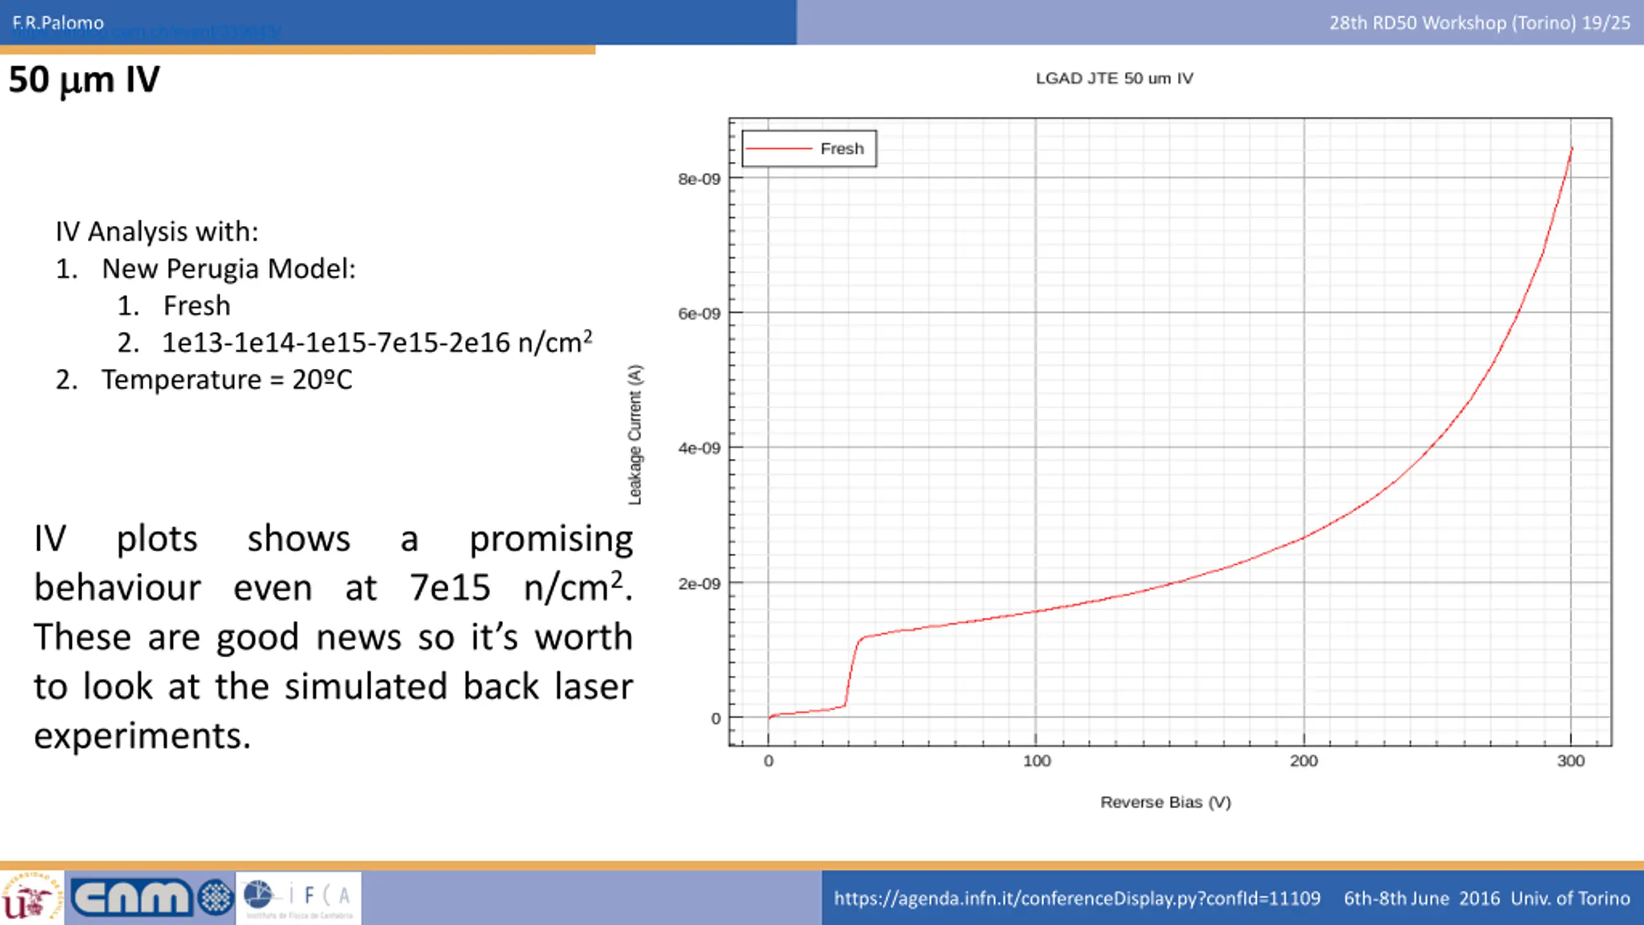Click the 'New Perugia Model:' list item
1644x925 pixels.
pos(229,269)
